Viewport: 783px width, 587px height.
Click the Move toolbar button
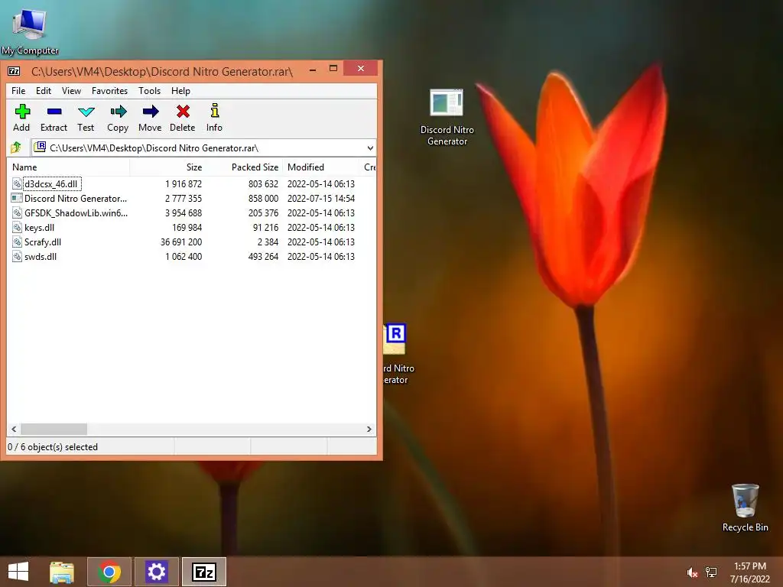click(150, 118)
